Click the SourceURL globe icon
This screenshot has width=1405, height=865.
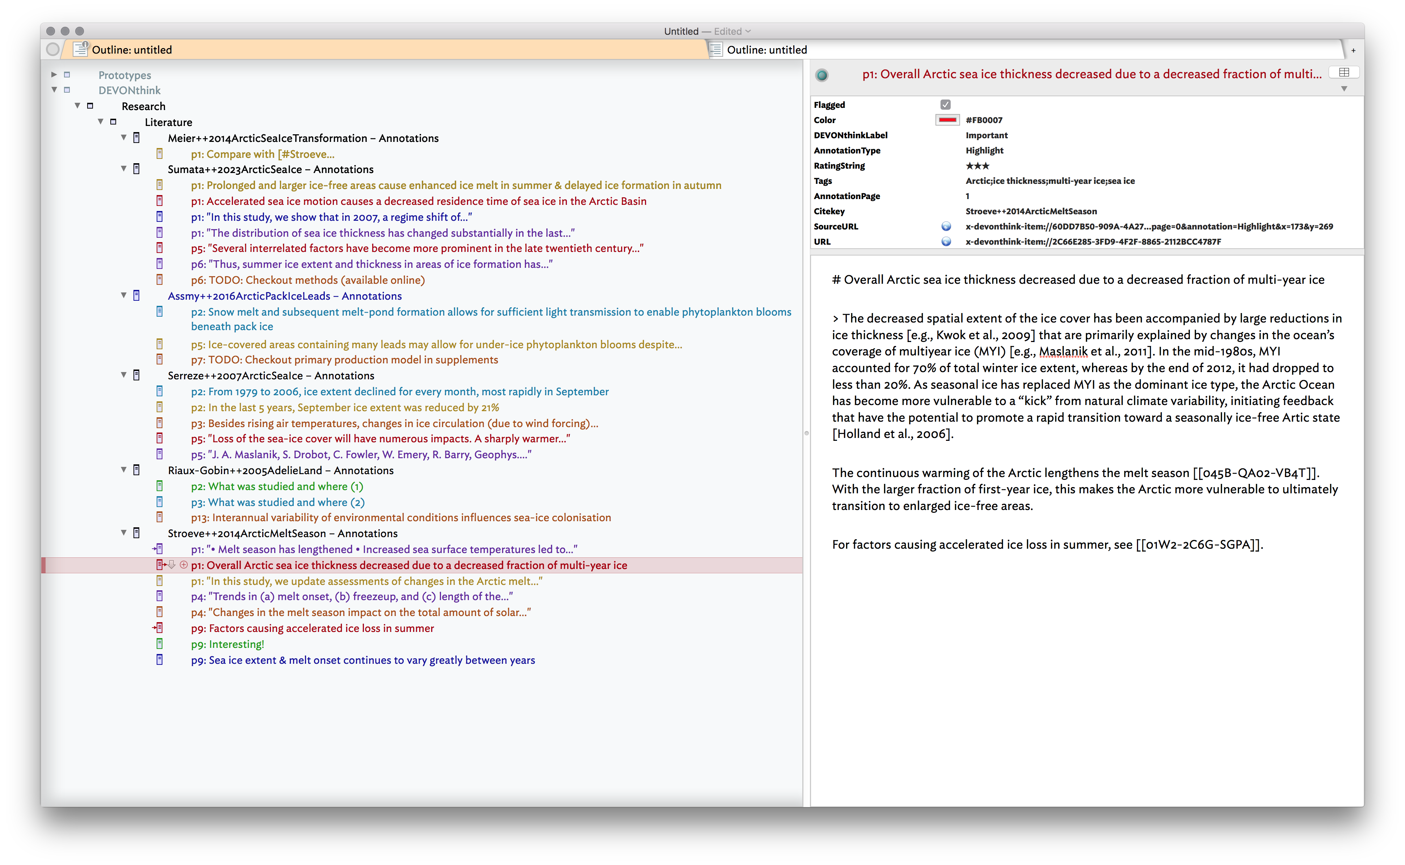(x=946, y=227)
